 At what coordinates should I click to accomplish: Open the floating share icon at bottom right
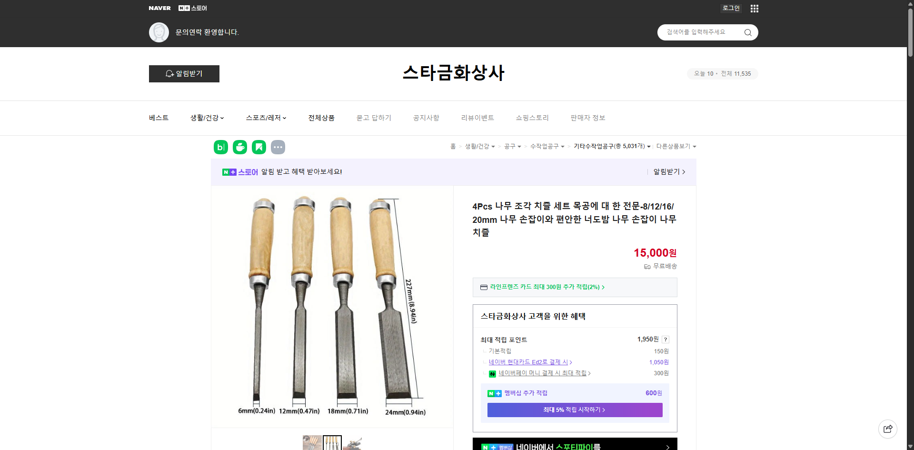click(x=888, y=429)
